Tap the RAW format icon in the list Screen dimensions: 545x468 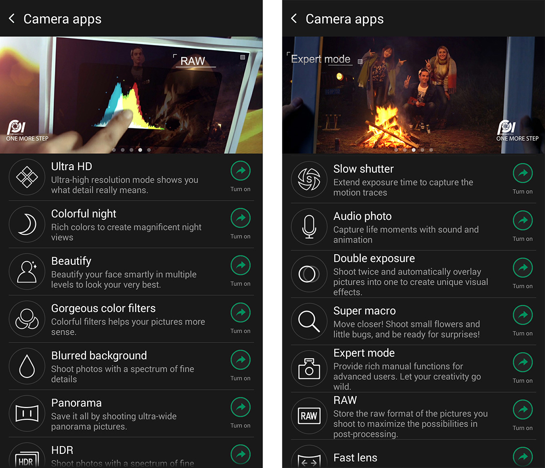[x=309, y=416]
